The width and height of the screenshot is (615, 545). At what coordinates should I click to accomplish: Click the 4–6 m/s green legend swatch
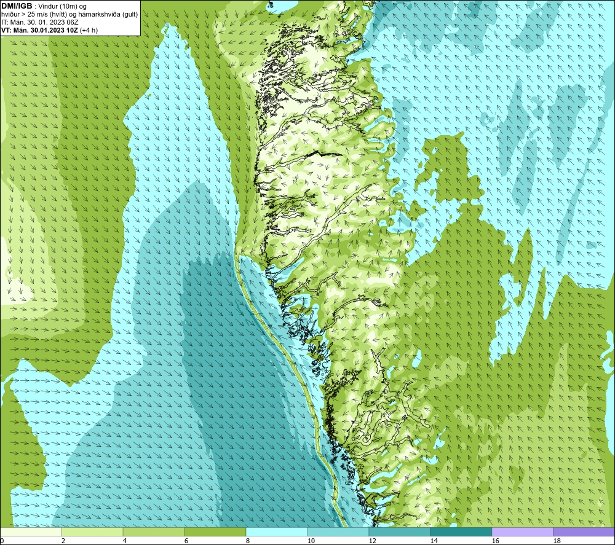(x=154, y=531)
